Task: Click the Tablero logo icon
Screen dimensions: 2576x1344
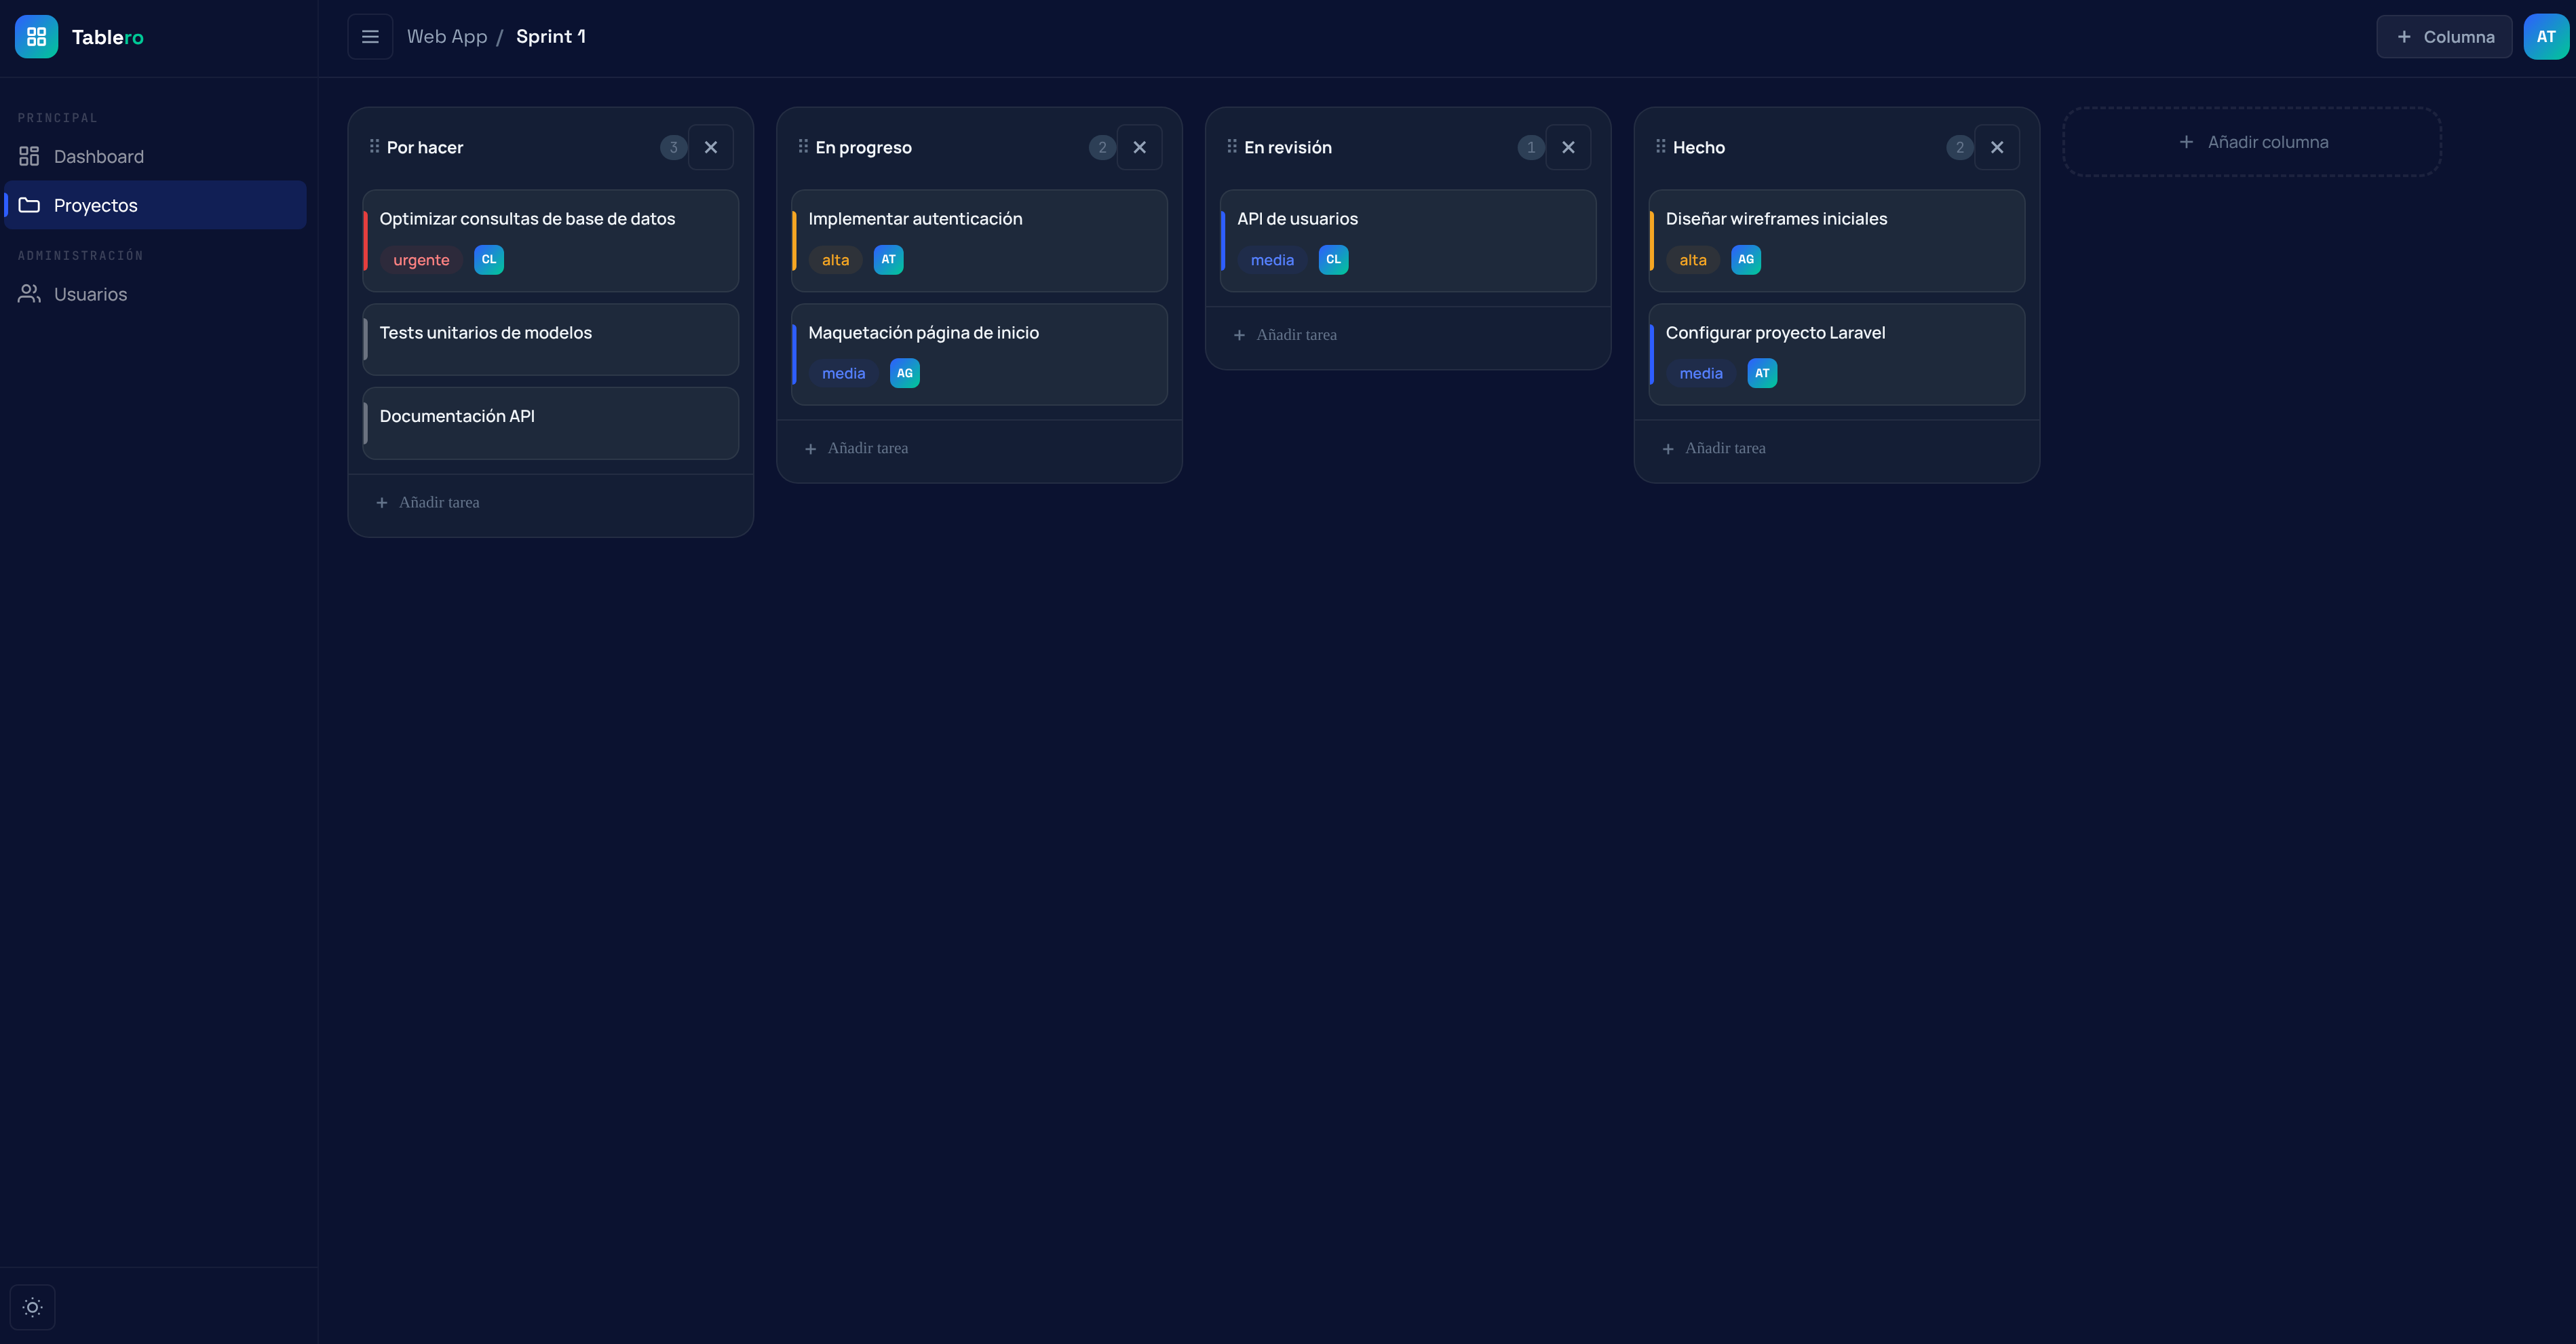Action: coord(37,37)
